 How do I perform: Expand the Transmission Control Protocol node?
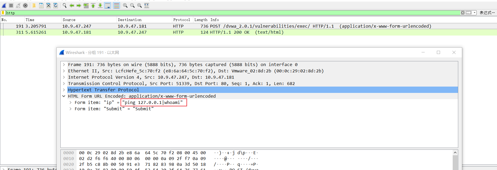[64, 83]
